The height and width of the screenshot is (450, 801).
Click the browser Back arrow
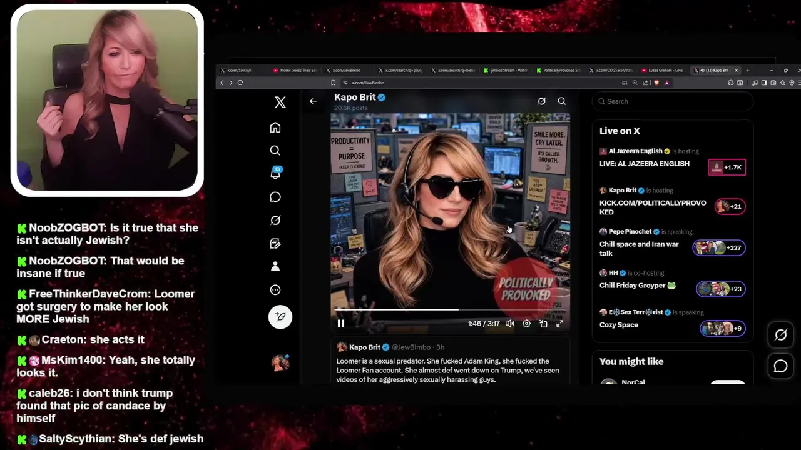(x=222, y=82)
